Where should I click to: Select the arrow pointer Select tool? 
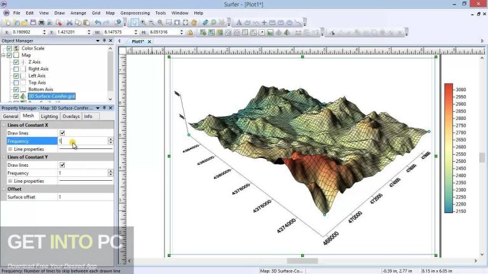[x=135, y=22]
